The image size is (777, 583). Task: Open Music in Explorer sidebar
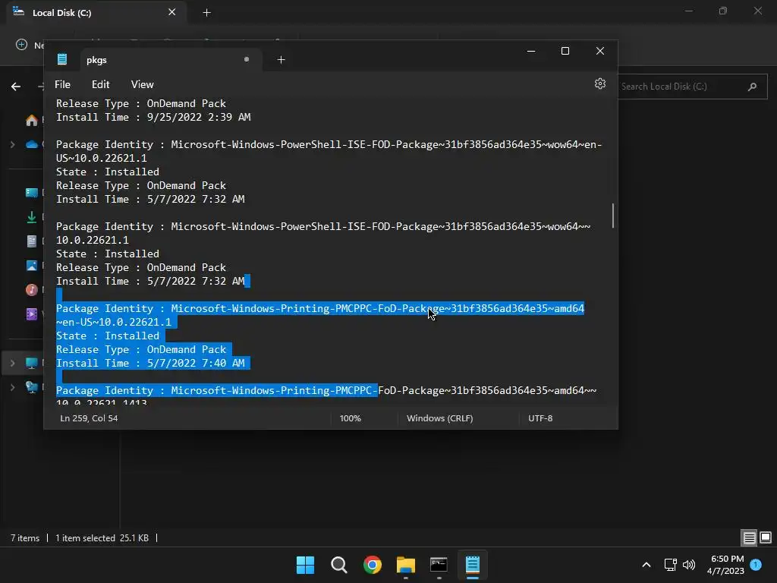[x=32, y=289]
